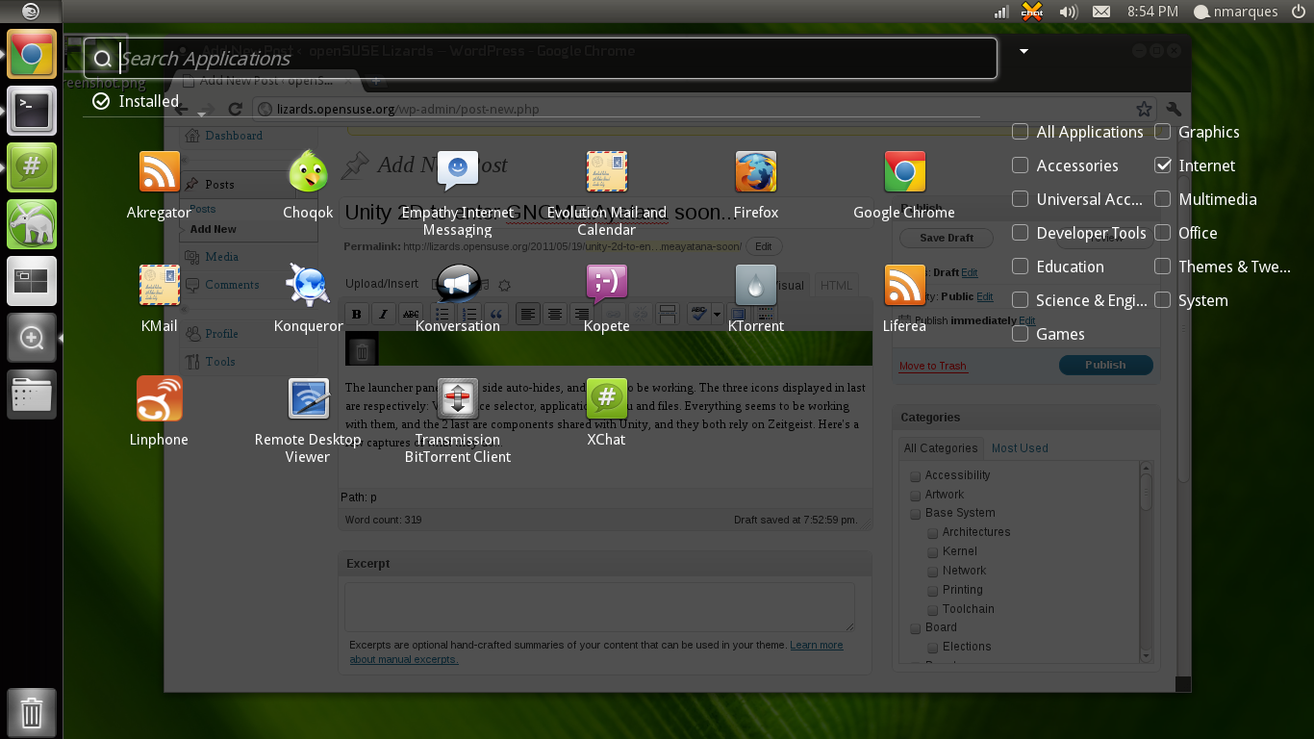Launch KMail email client
Viewport: 1314px width, 739px height.
159,299
